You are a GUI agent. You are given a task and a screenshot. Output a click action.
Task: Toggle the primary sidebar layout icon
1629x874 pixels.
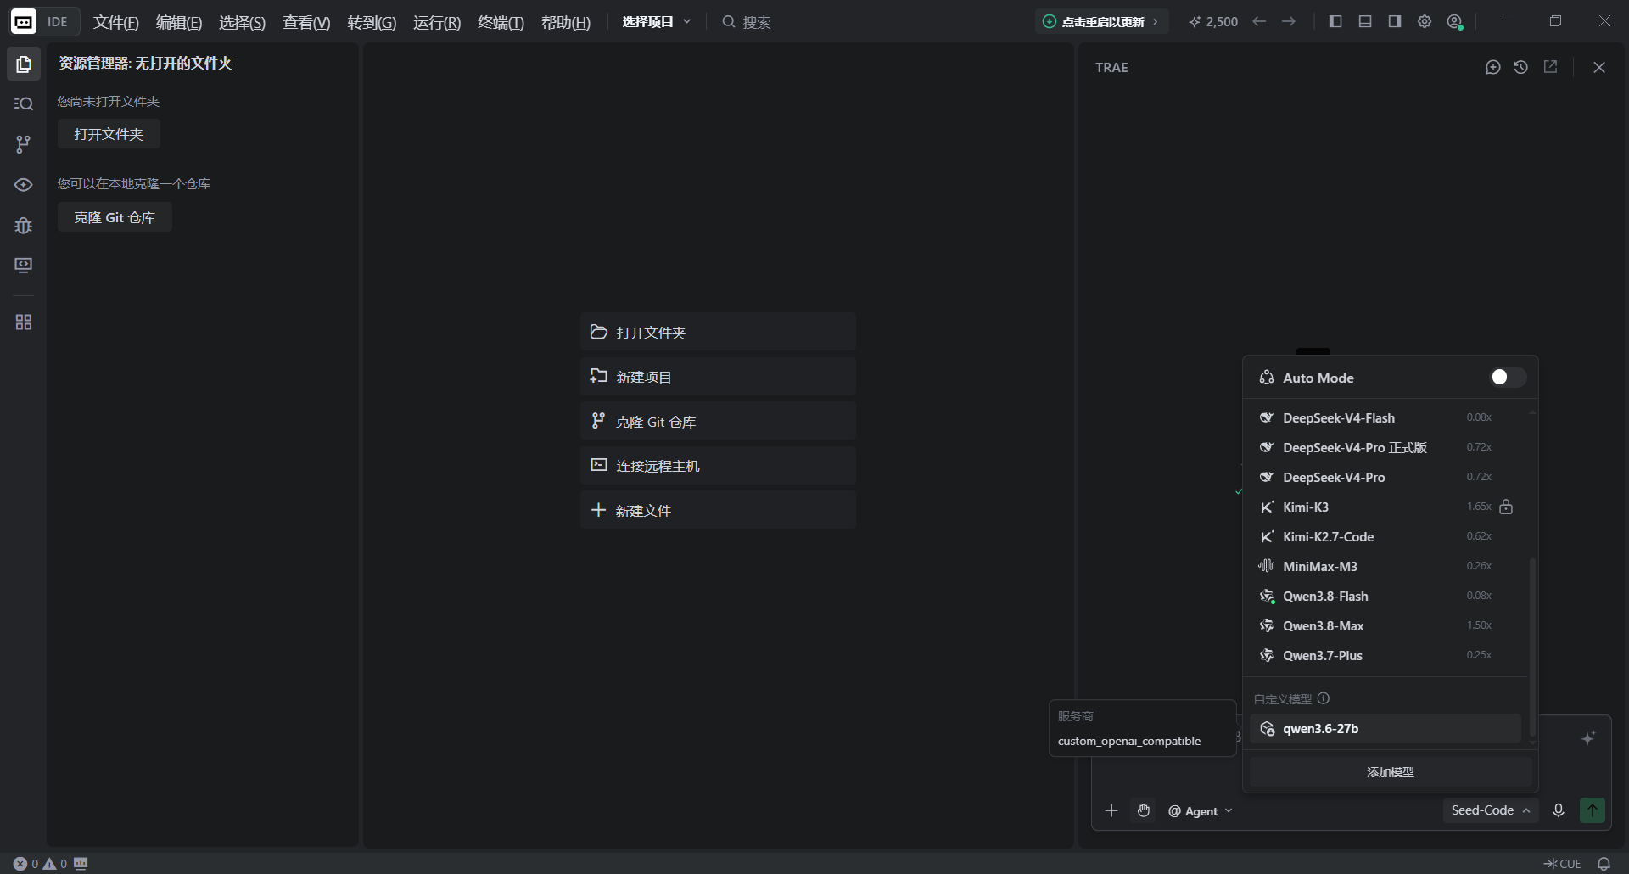[x=1335, y=21]
